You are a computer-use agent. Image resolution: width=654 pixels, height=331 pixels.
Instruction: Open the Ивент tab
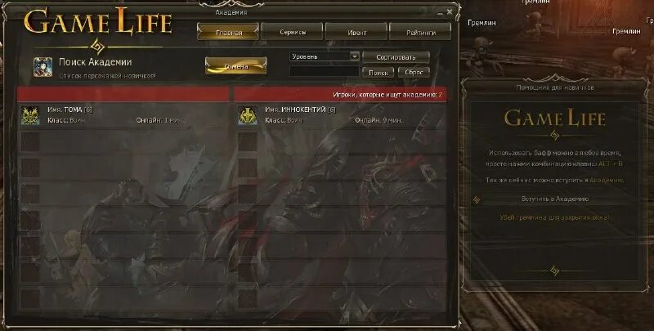point(356,32)
